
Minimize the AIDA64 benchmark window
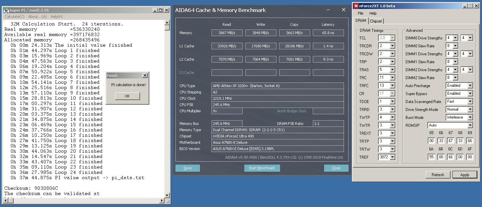point(328,10)
